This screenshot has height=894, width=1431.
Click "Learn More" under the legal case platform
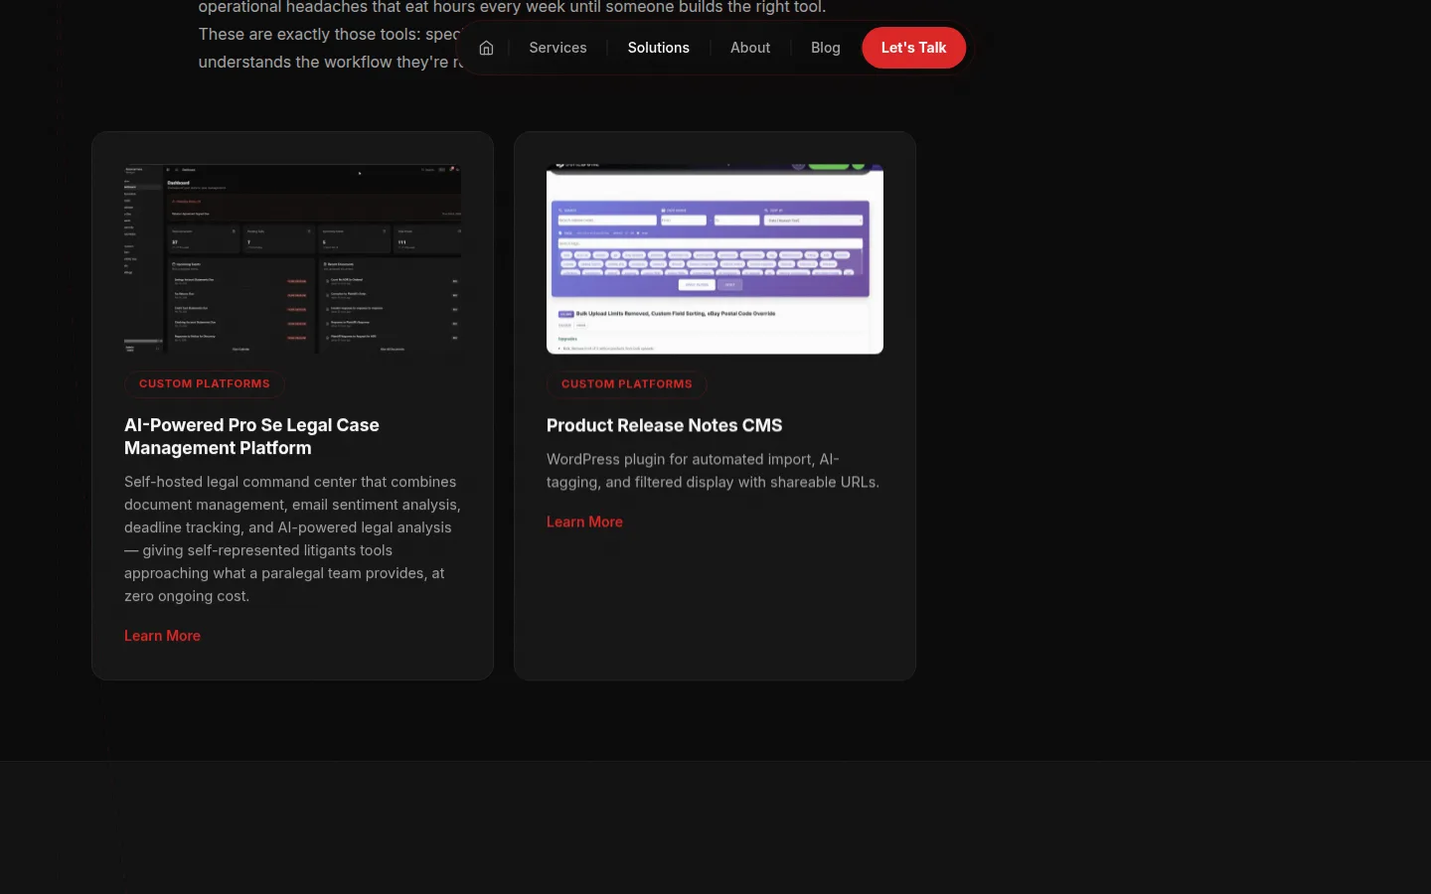[x=162, y=635]
